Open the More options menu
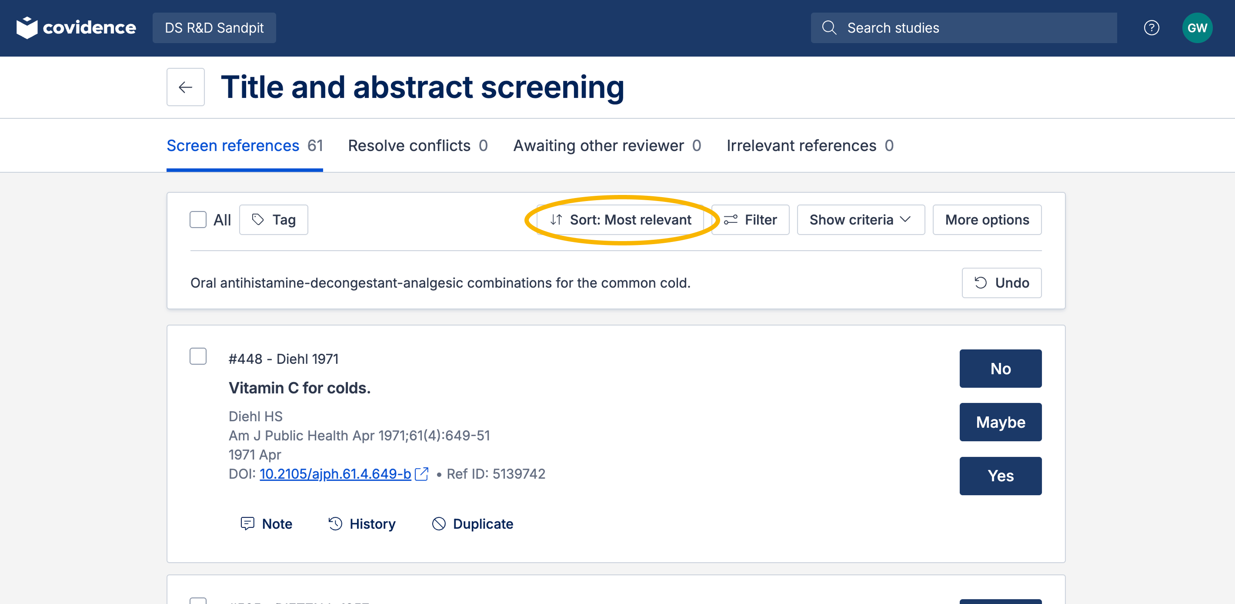Screen dimensions: 1235x604 coord(987,220)
